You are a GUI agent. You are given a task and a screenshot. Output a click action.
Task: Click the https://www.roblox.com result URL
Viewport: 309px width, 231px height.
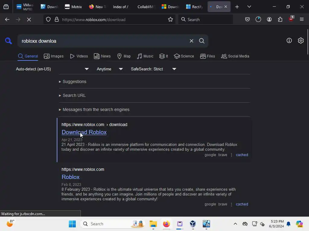[83, 169]
